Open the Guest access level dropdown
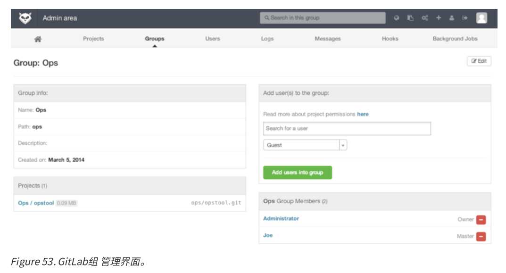 coord(305,145)
